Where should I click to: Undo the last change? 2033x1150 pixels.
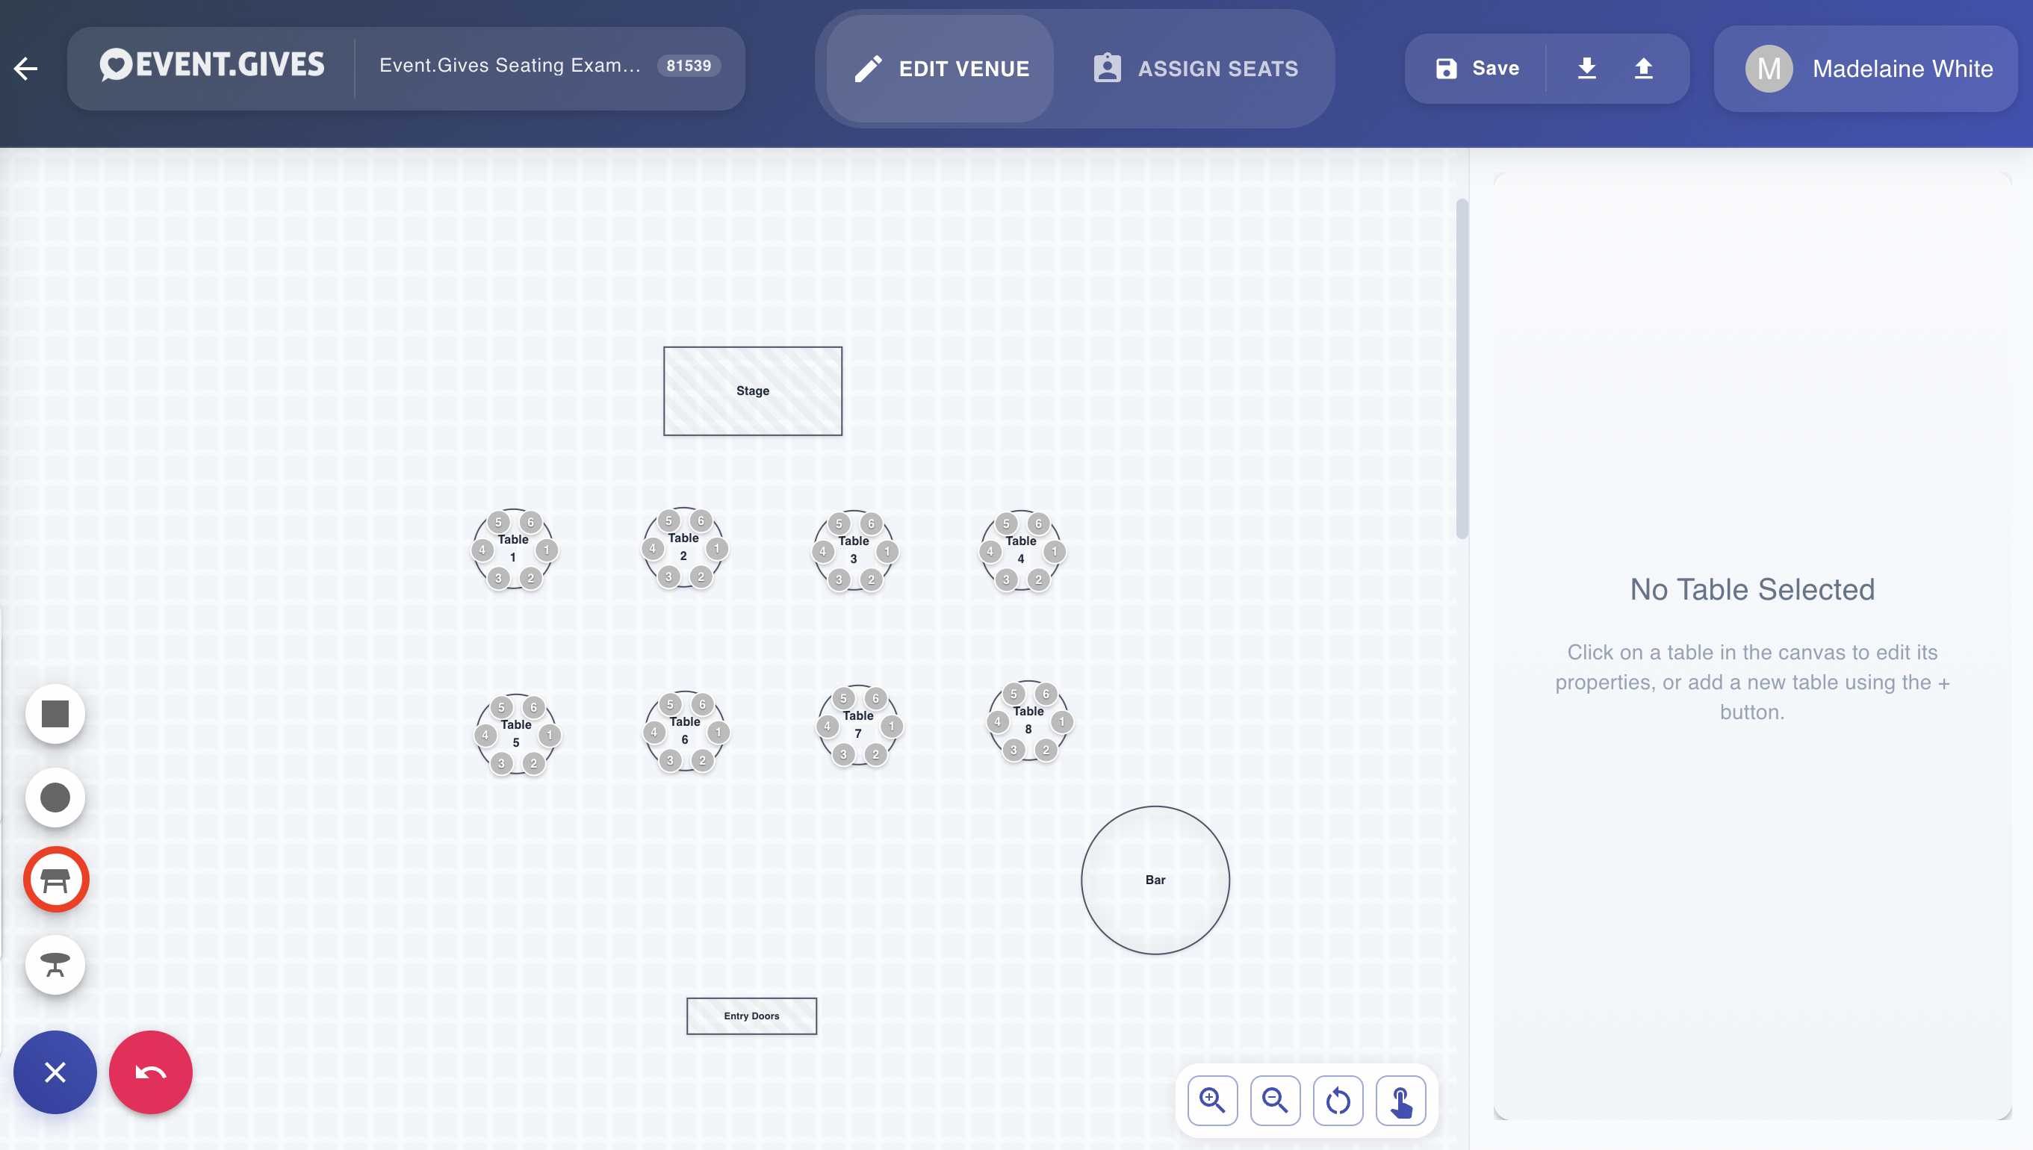point(150,1072)
